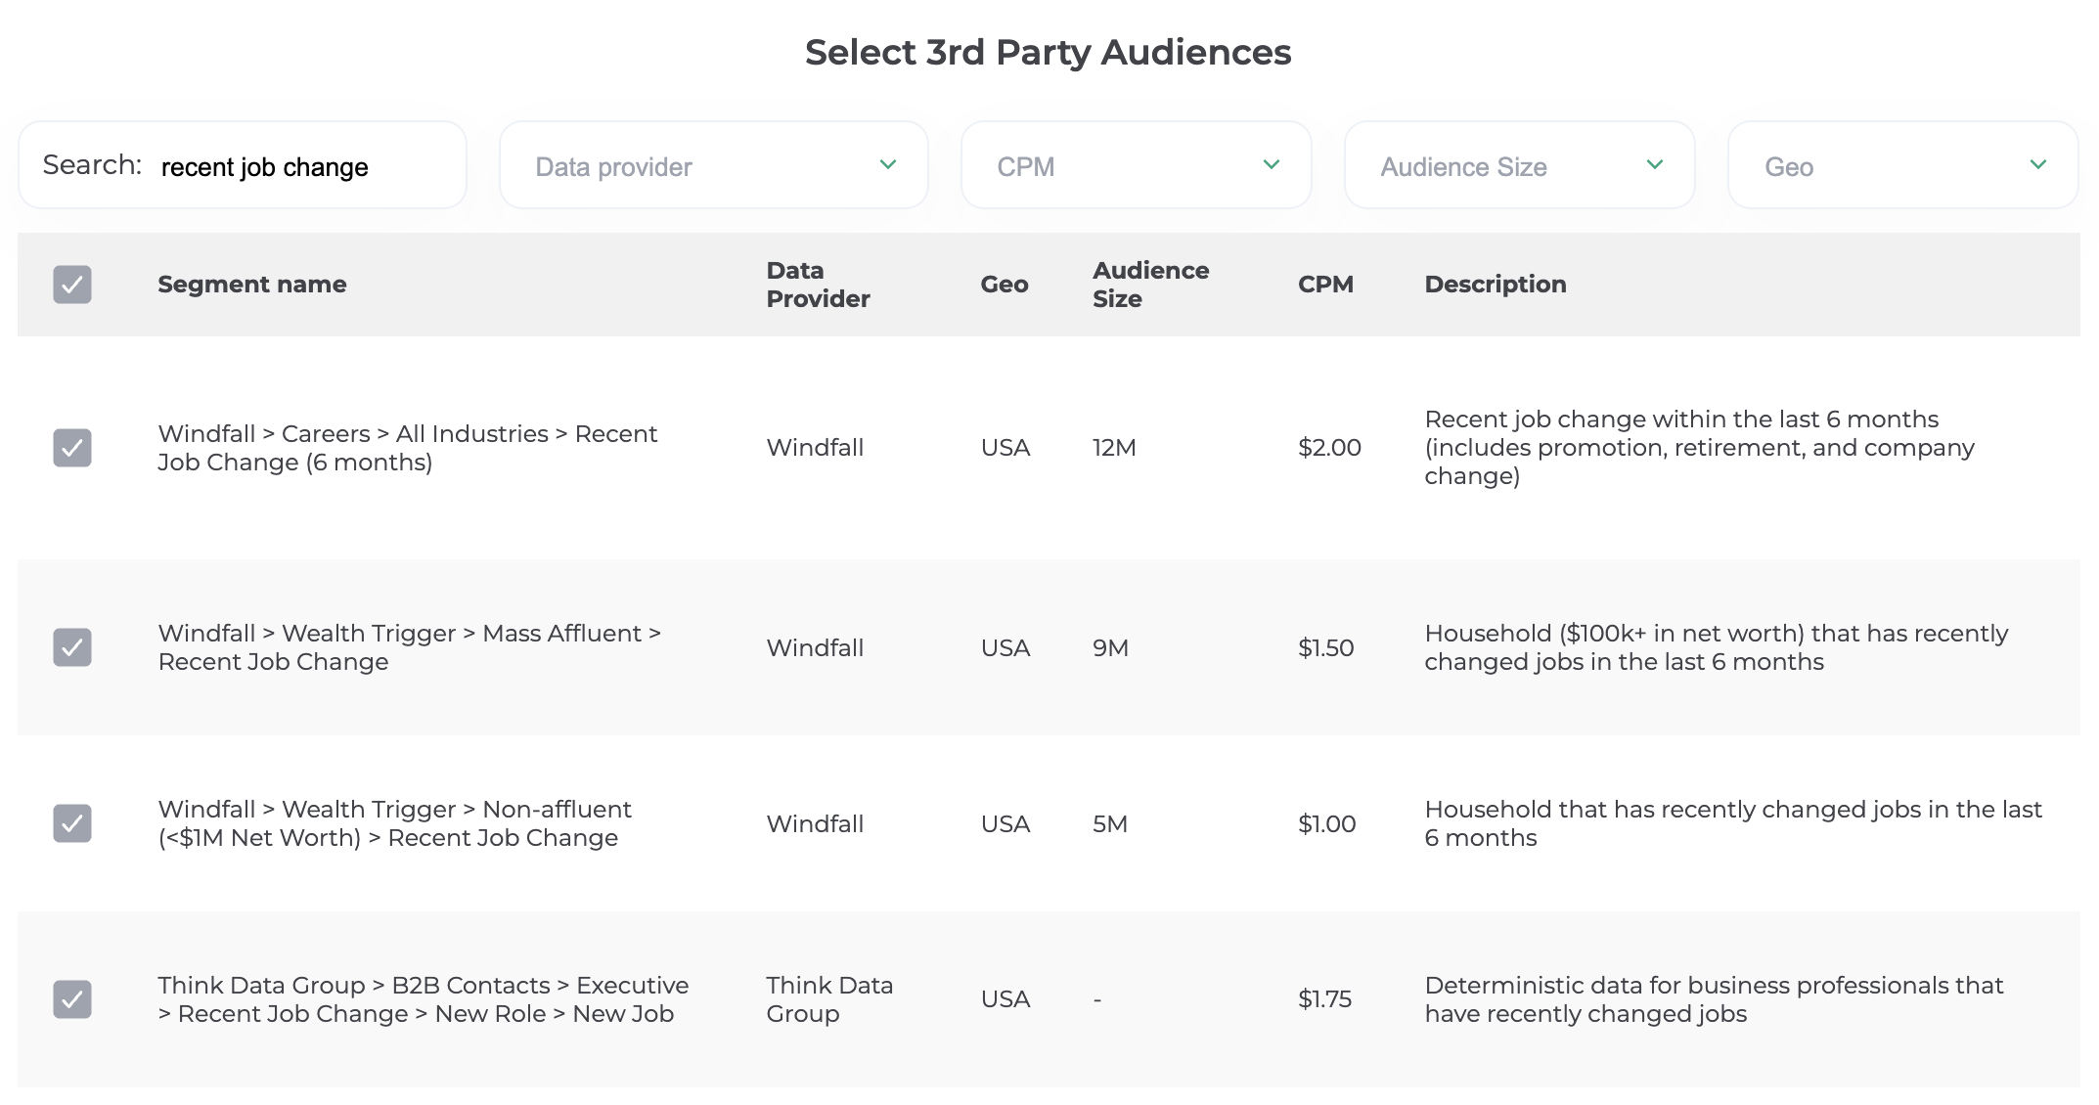The image size is (2099, 1105).
Task: Click the CPM column header
Action: coord(1325,285)
